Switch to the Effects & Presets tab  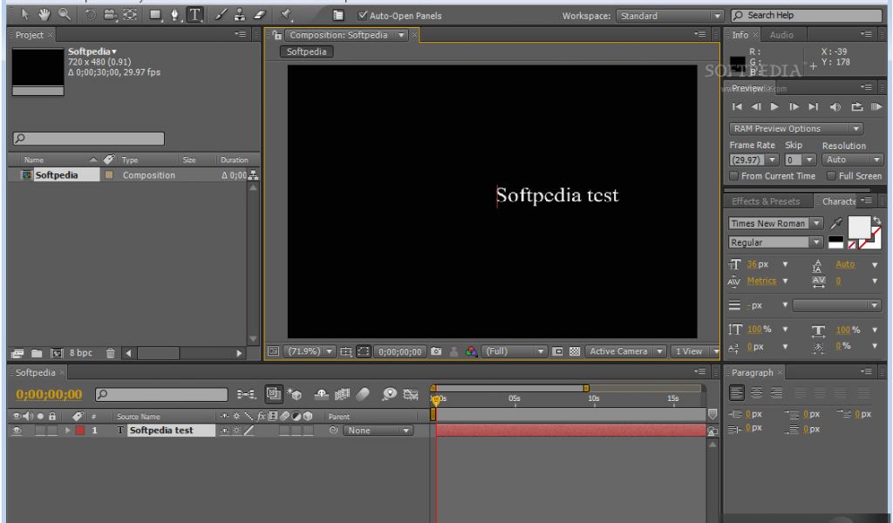click(x=766, y=201)
